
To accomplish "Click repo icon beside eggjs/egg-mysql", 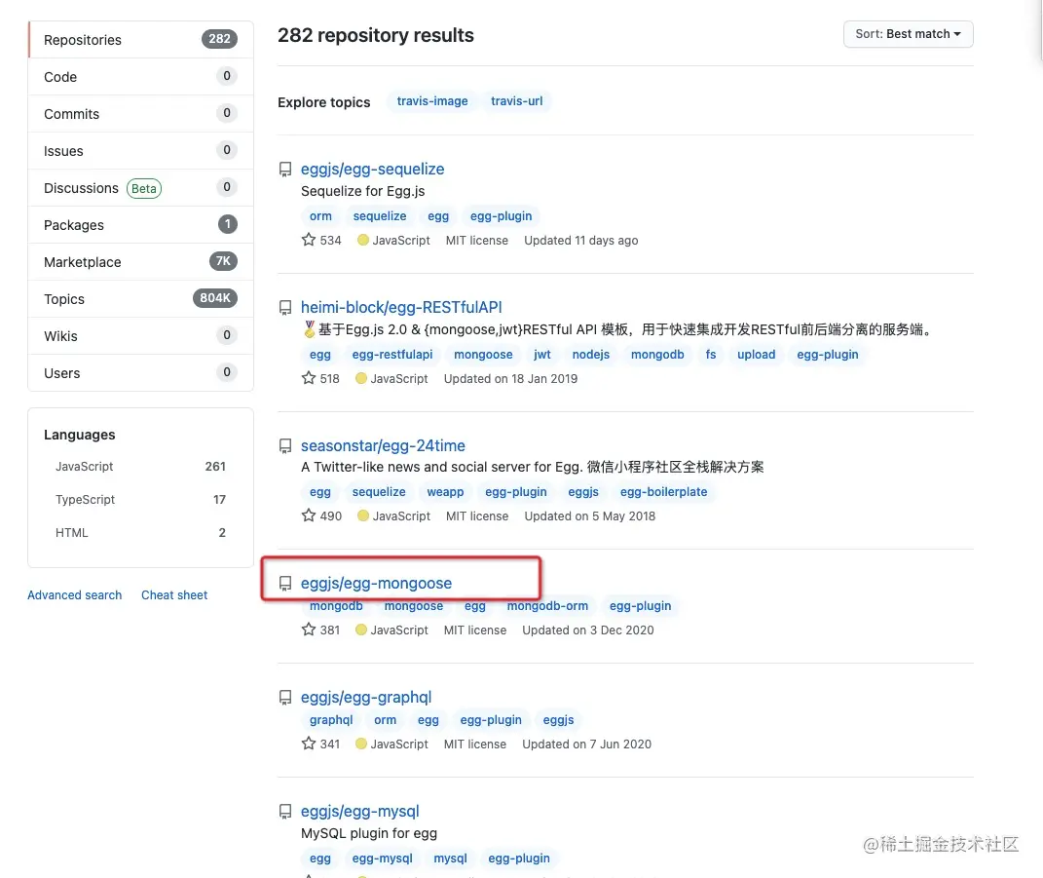I will [x=285, y=812].
